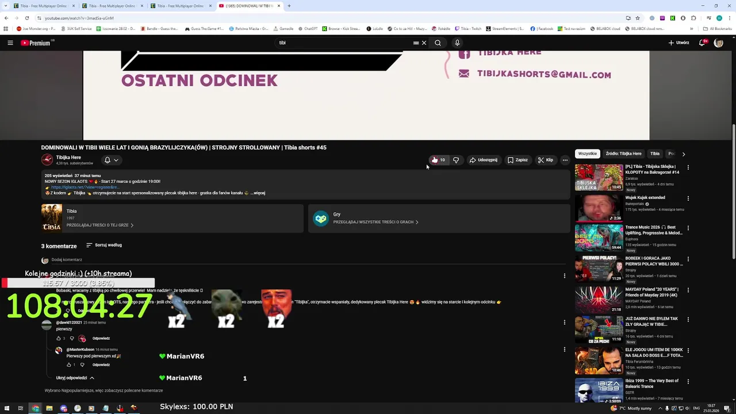Image resolution: width=736 pixels, height=414 pixels.
Task: Dislike dawid123321's comment
Action: [72, 338]
